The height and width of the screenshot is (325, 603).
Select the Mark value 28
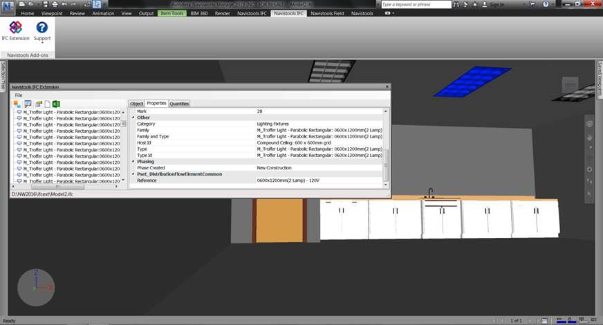point(259,111)
